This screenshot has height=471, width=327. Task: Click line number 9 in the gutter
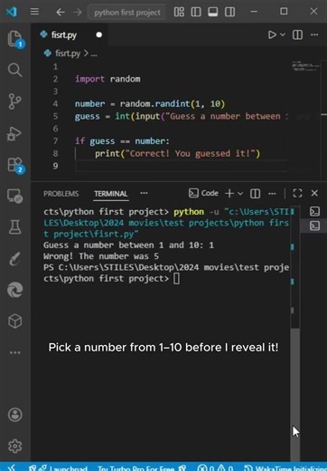pos(55,166)
